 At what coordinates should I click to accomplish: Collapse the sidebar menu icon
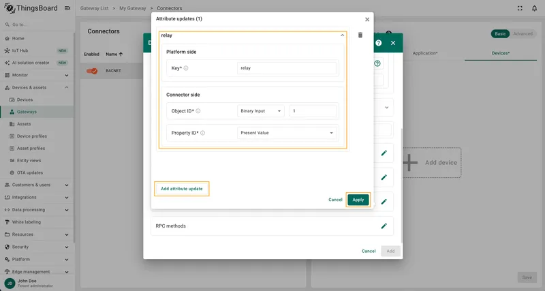point(67,8)
